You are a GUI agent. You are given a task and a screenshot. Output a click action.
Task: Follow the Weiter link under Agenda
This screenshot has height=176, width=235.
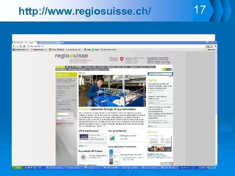(152, 126)
